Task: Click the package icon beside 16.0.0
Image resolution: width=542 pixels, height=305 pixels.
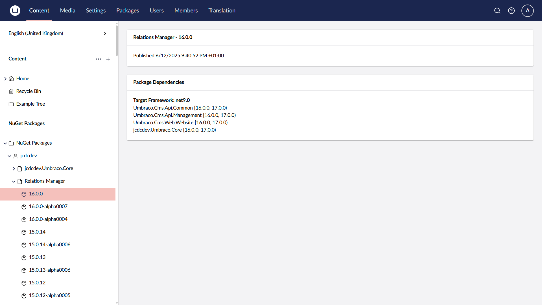Action: pyautogui.click(x=24, y=194)
